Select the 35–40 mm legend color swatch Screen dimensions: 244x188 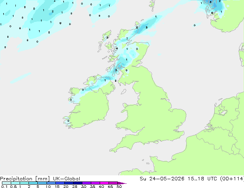(95, 183)
